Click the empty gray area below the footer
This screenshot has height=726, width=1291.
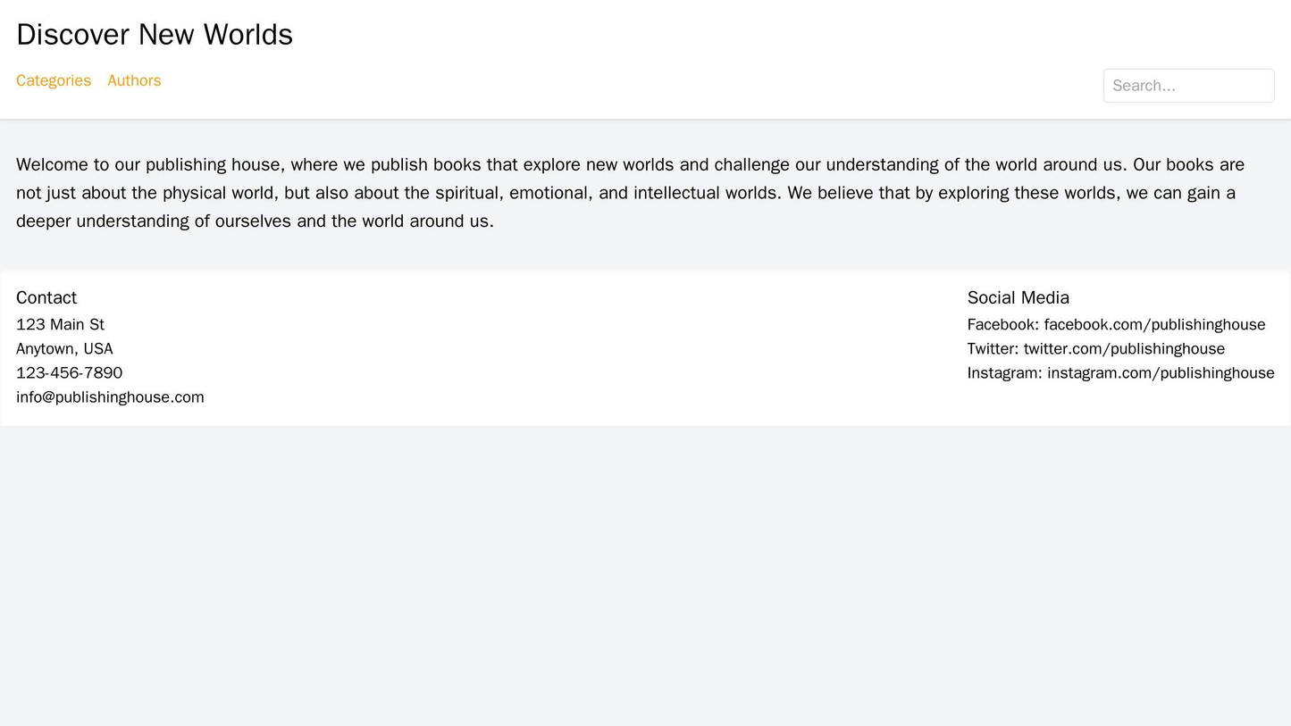tap(645, 572)
